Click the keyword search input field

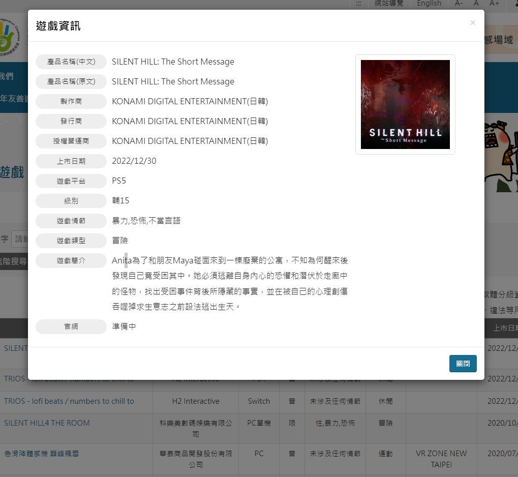[x=20, y=238]
